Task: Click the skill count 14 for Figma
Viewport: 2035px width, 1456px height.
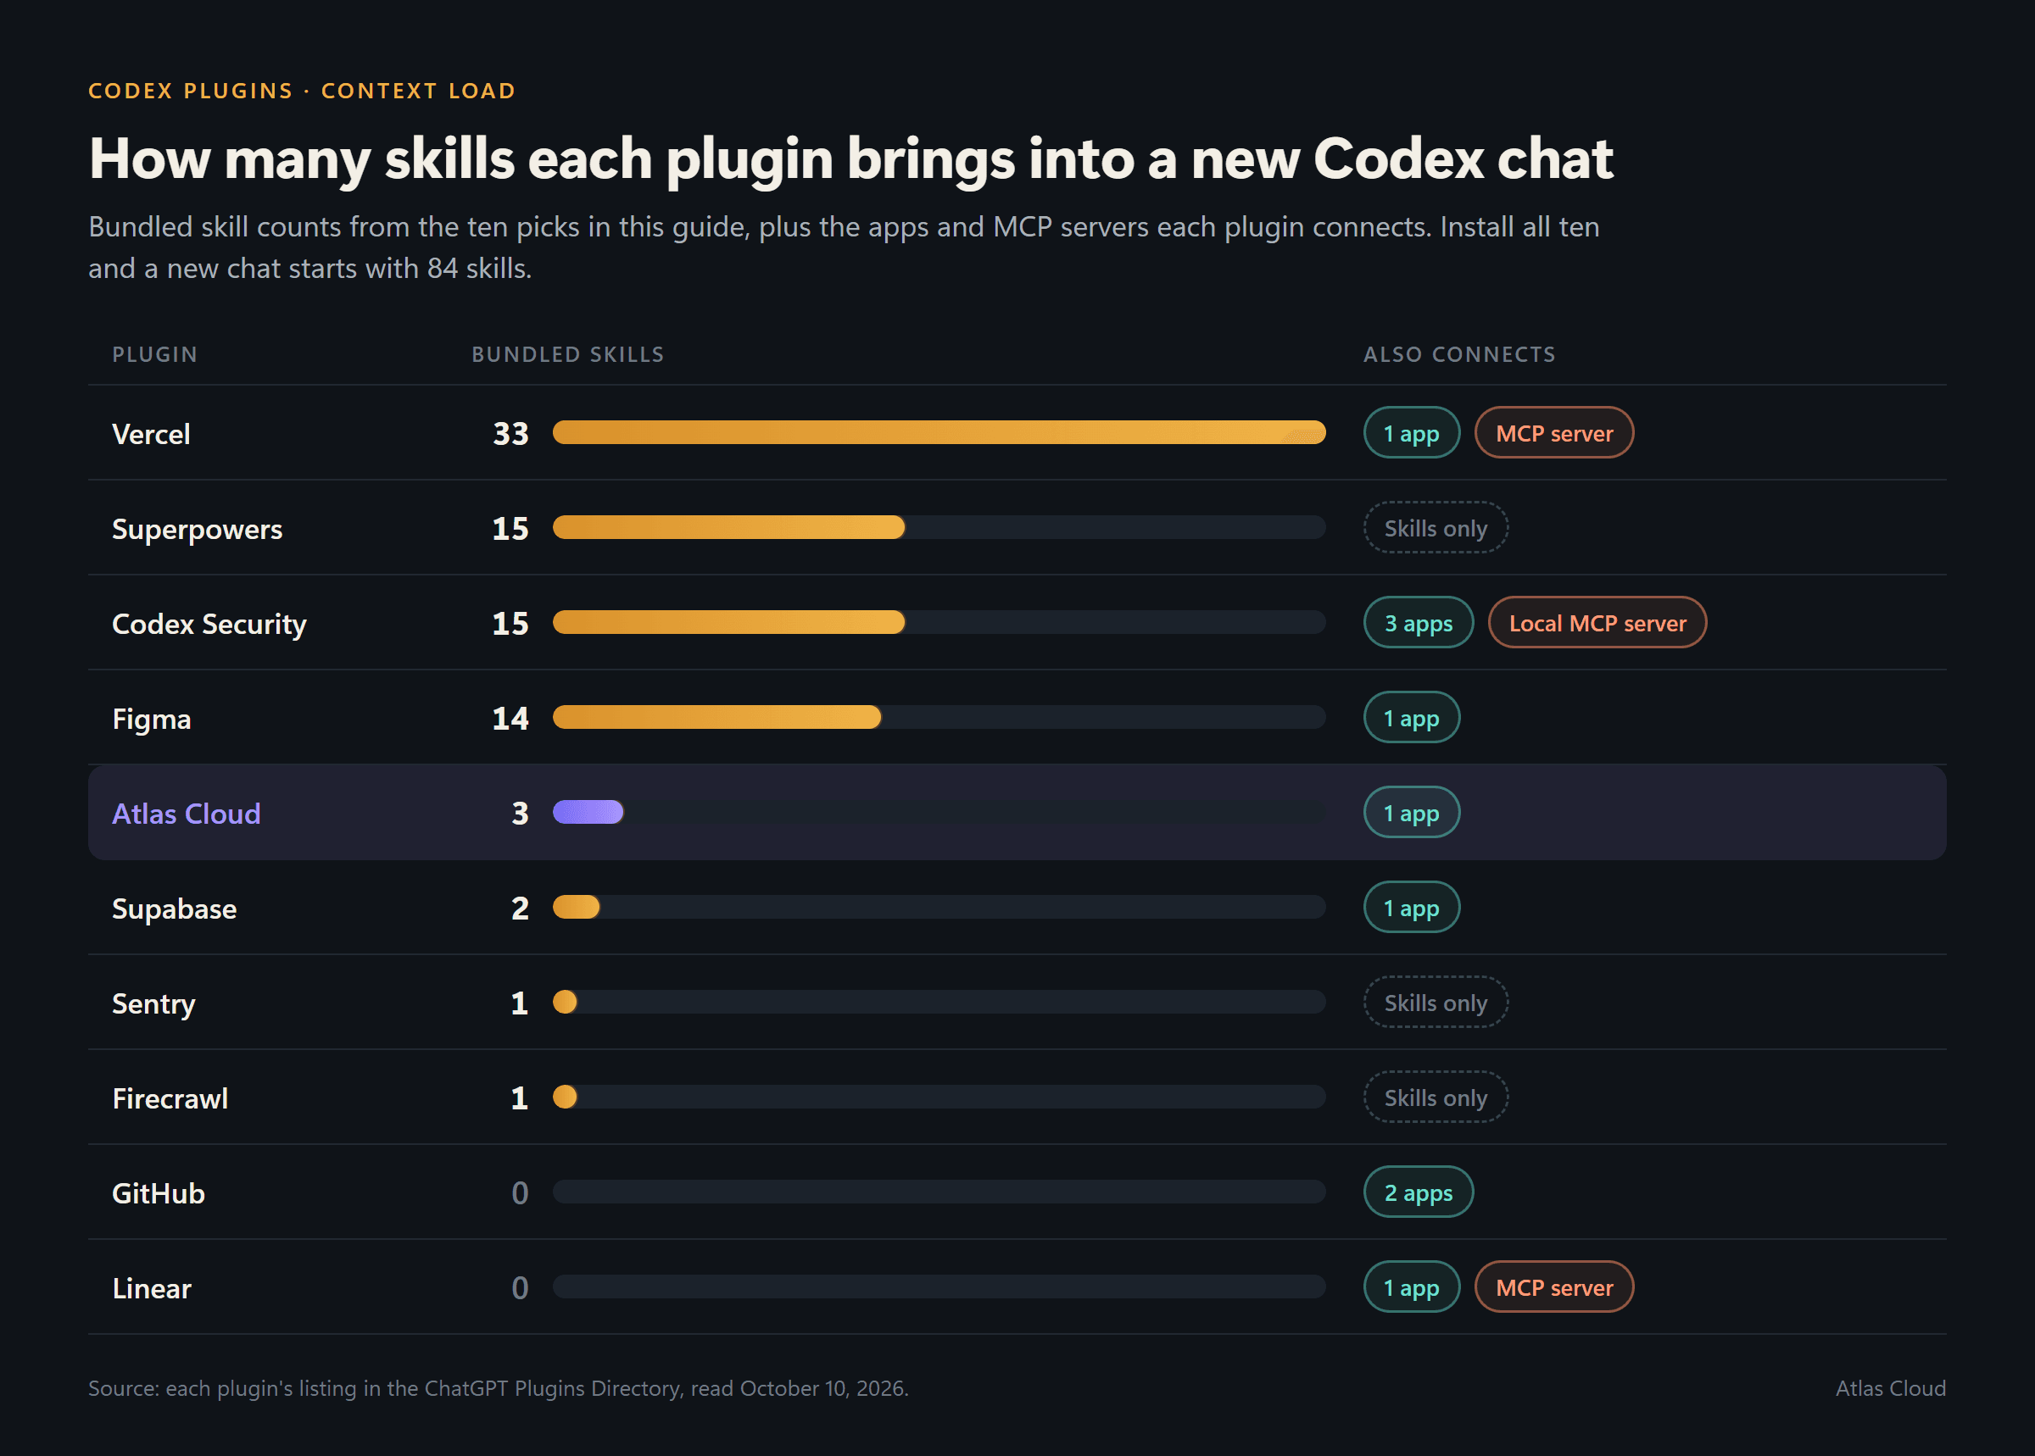Action: (x=510, y=719)
